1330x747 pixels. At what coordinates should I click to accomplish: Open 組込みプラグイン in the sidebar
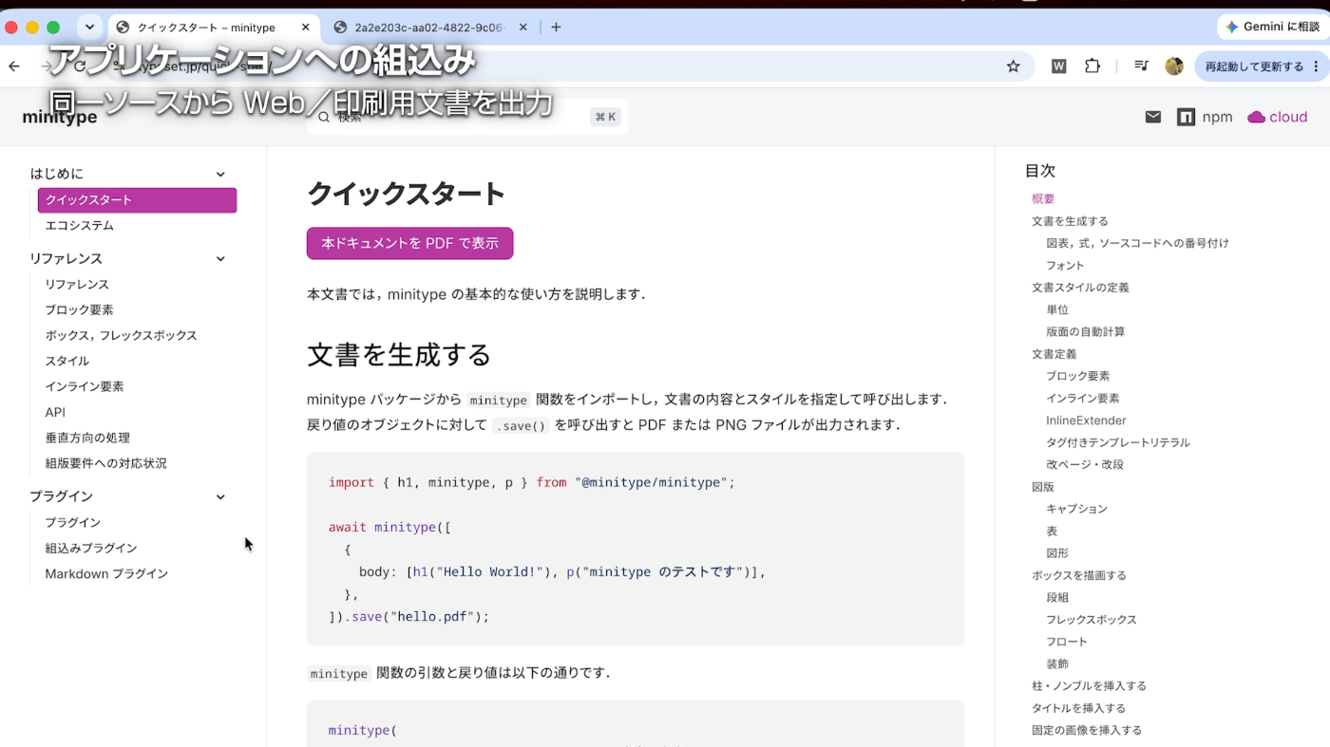(x=91, y=549)
